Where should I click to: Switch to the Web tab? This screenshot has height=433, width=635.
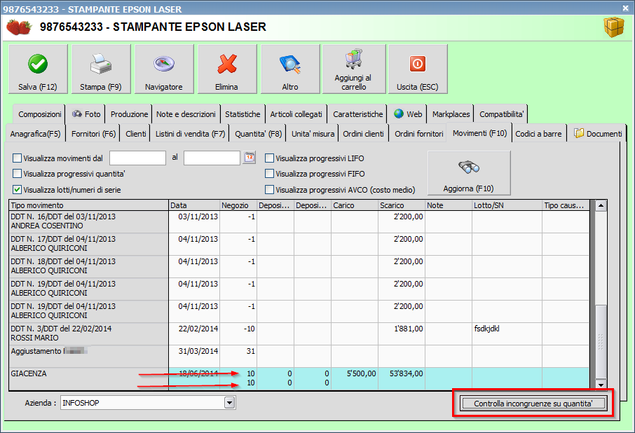click(x=407, y=114)
